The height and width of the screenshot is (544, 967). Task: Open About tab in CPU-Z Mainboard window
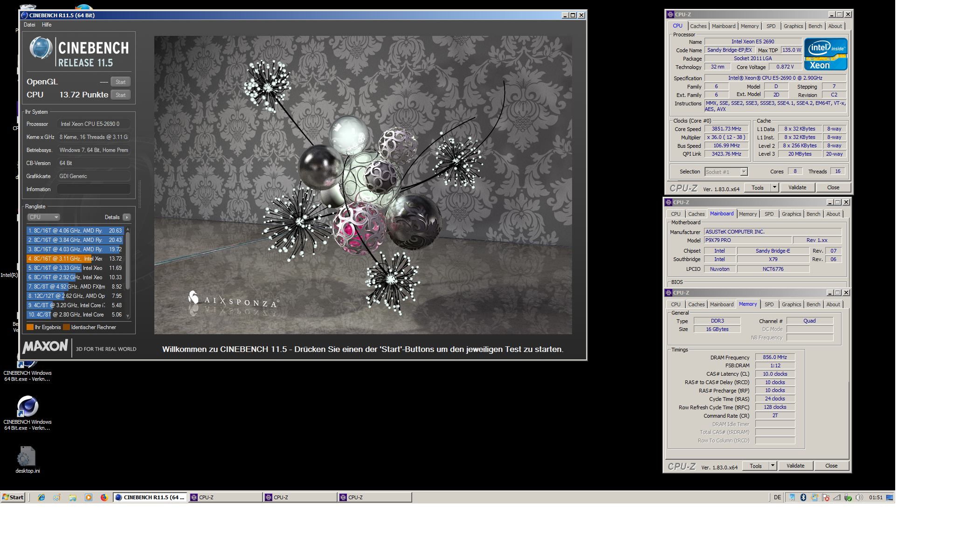pyautogui.click(x=833, y=214)
